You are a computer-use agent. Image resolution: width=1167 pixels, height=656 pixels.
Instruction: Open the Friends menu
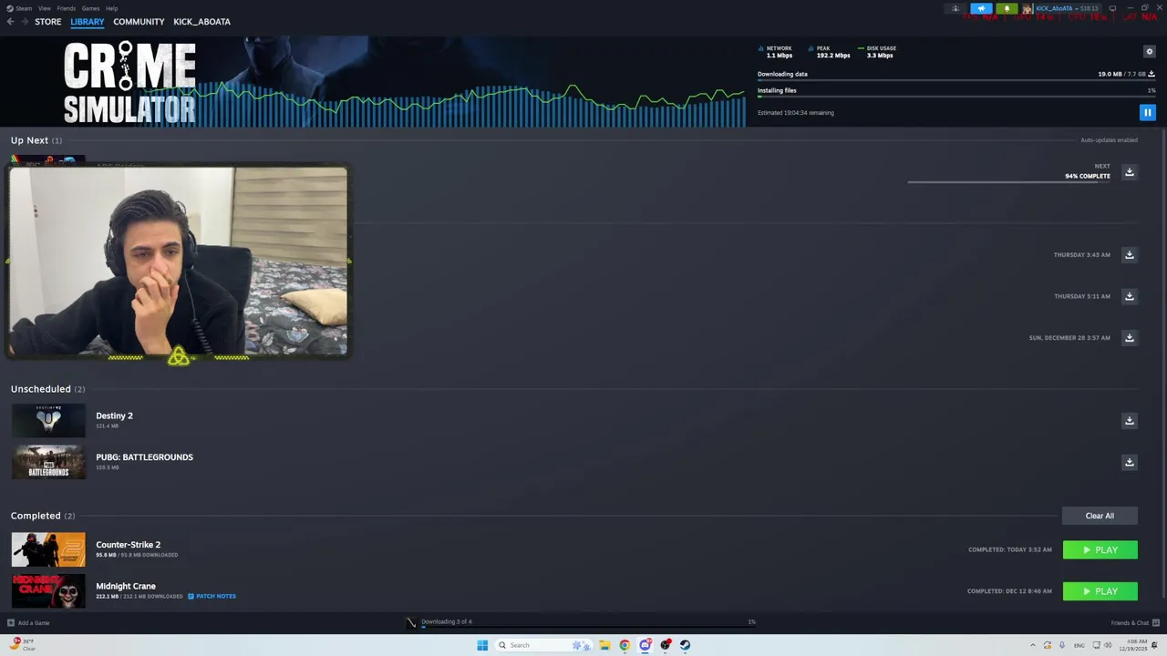66,8
